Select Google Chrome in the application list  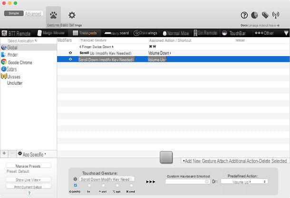click(29, 62)
